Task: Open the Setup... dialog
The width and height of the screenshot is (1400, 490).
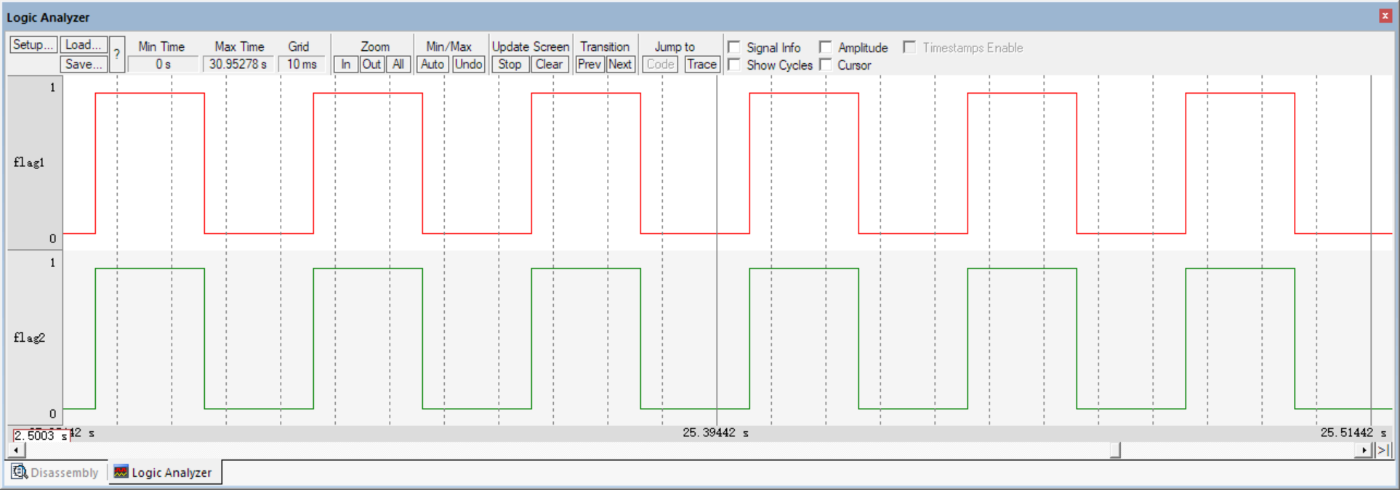Action: pyautogui.click(x=33, y=45)
